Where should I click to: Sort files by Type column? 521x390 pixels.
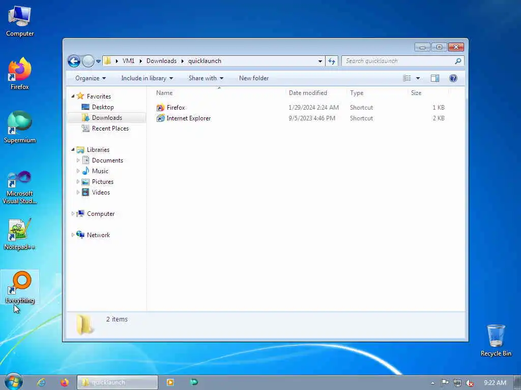click(x=377, y=93)
